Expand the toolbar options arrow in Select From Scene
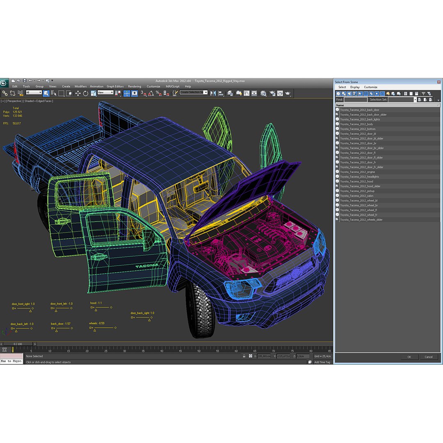443x443 pixels. click(438, 100)
